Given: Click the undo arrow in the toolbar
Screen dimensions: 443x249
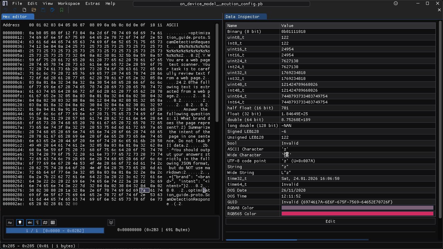Looking at the screenshot, I should 6,10.
